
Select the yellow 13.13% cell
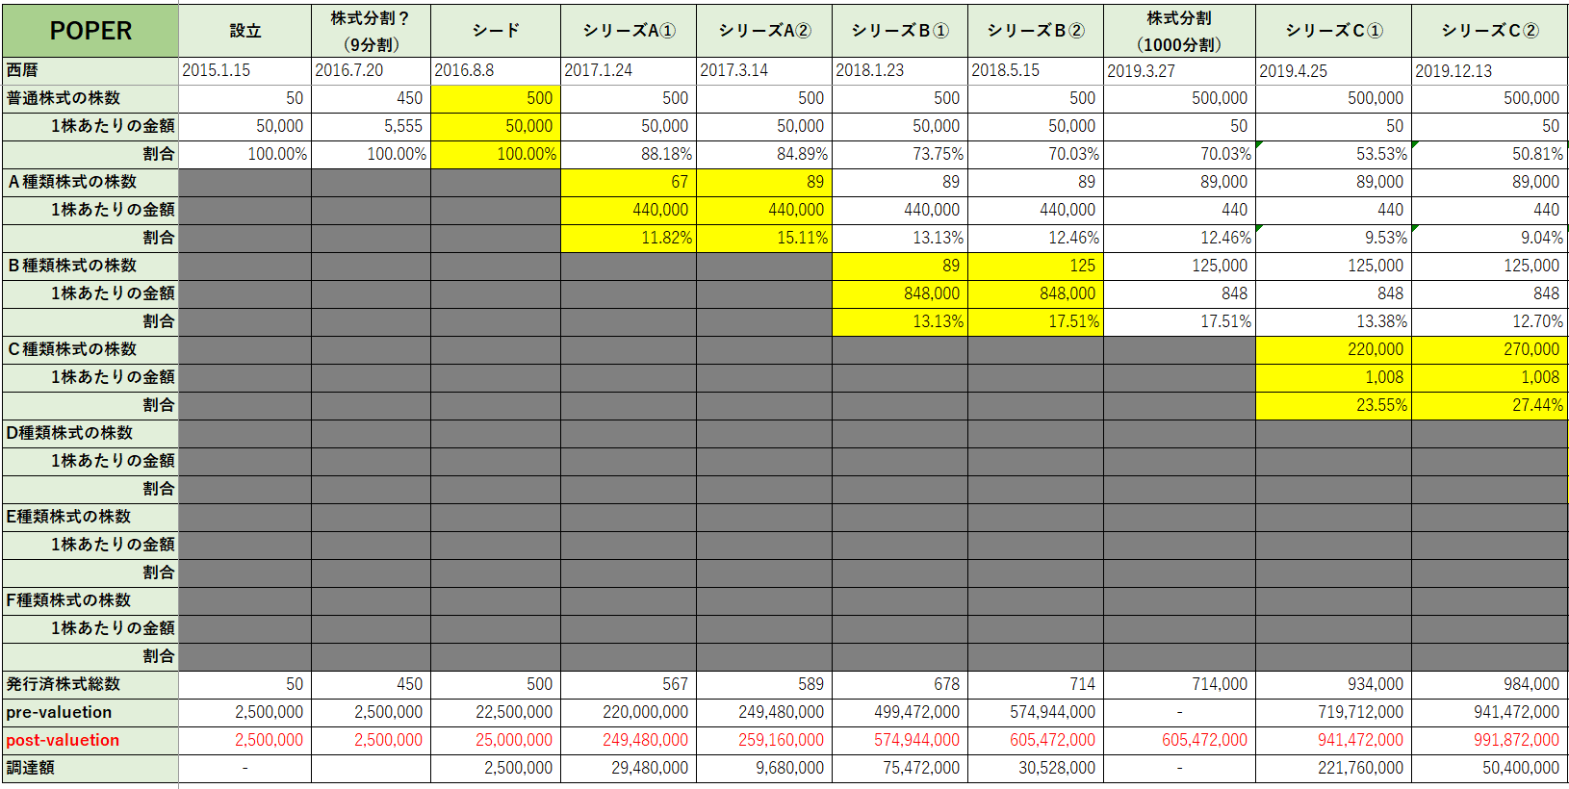(x=900, y=321)
